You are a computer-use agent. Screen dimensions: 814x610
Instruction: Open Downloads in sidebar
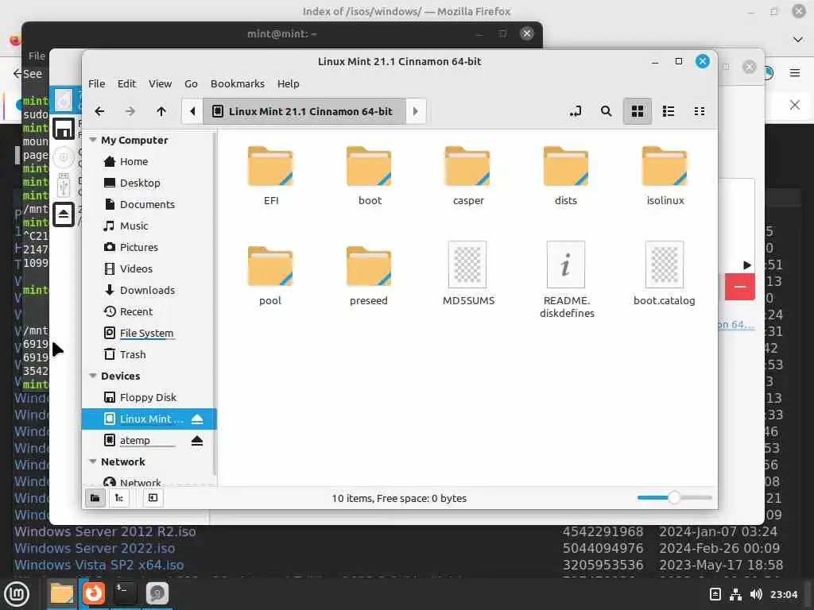click(x=149, y=290)
